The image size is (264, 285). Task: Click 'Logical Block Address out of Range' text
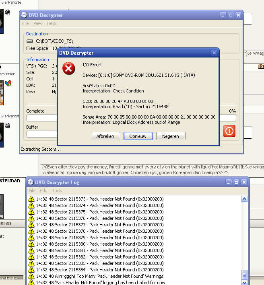tap(146, 122)
